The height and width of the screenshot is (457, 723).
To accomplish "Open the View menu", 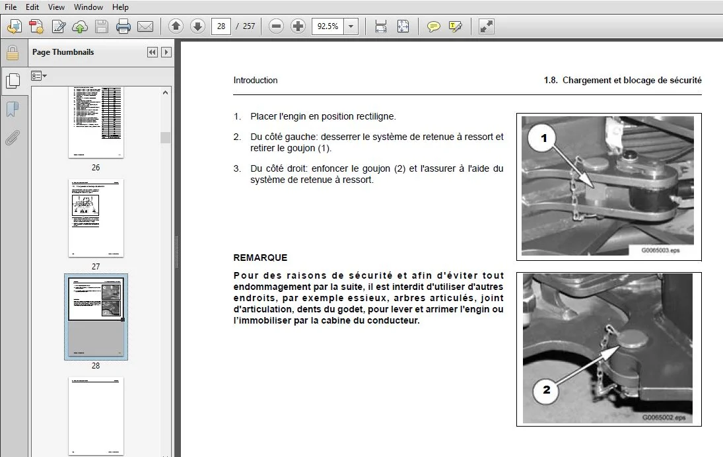I will 56,7.
